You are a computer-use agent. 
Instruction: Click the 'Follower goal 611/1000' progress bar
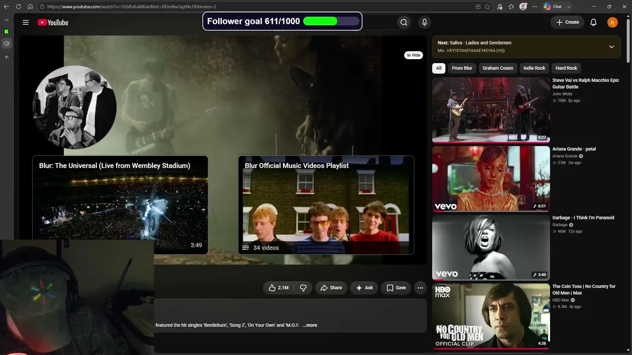(x=331, y=21)
